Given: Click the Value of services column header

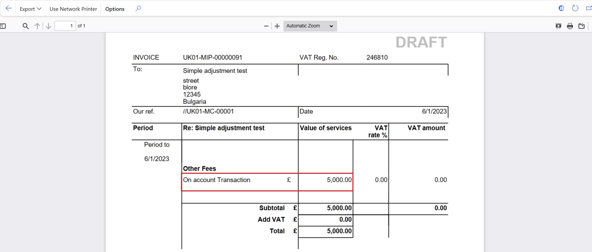Looking at the screenshot, I should pyautogui.click(x=326, y=128).
